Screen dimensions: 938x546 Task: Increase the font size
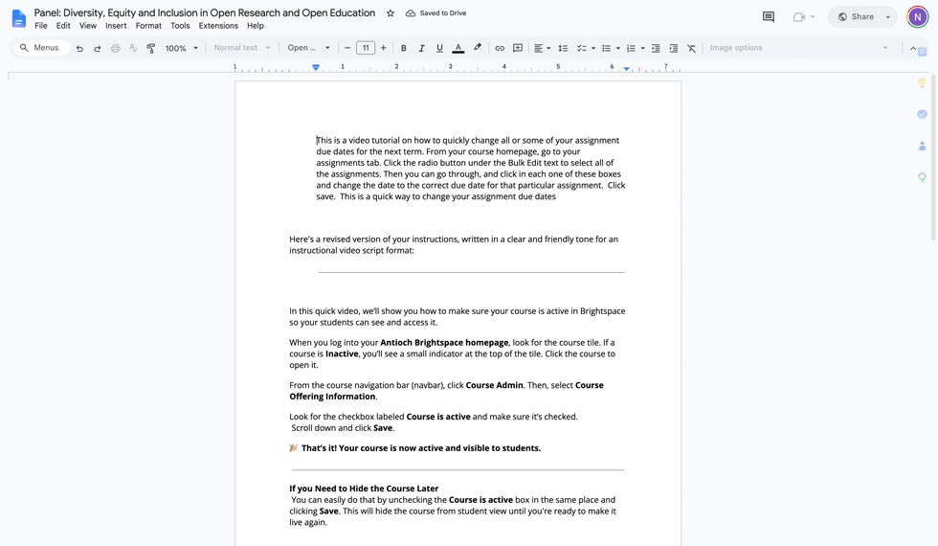click(x=384, y=48)
